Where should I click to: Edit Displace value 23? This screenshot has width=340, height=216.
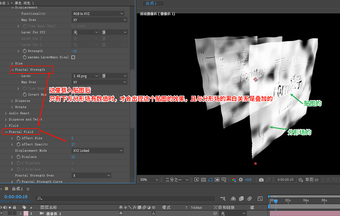coord(73,157)
